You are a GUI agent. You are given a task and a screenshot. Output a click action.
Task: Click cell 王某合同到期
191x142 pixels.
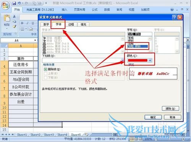(21, 72)
